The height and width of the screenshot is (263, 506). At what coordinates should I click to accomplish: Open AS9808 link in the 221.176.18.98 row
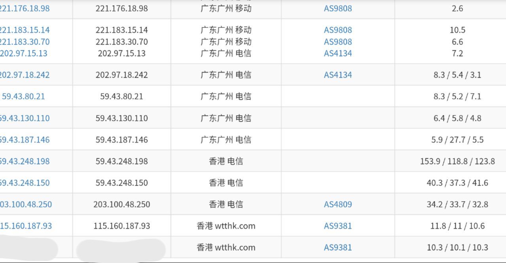pyautogui.click(x=338, y=8)
